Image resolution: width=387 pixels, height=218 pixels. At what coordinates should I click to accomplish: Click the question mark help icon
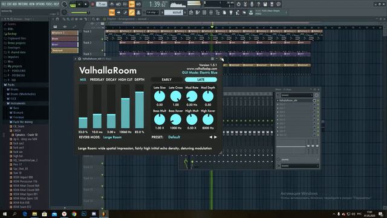pos(258,4)
